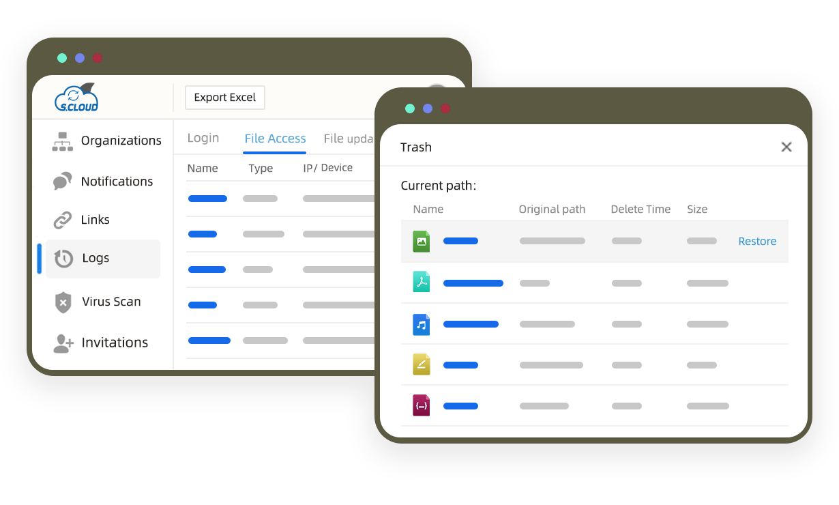Open Notifications chat bubble icon
Viewport: 839px width, 505px height.
63,182
